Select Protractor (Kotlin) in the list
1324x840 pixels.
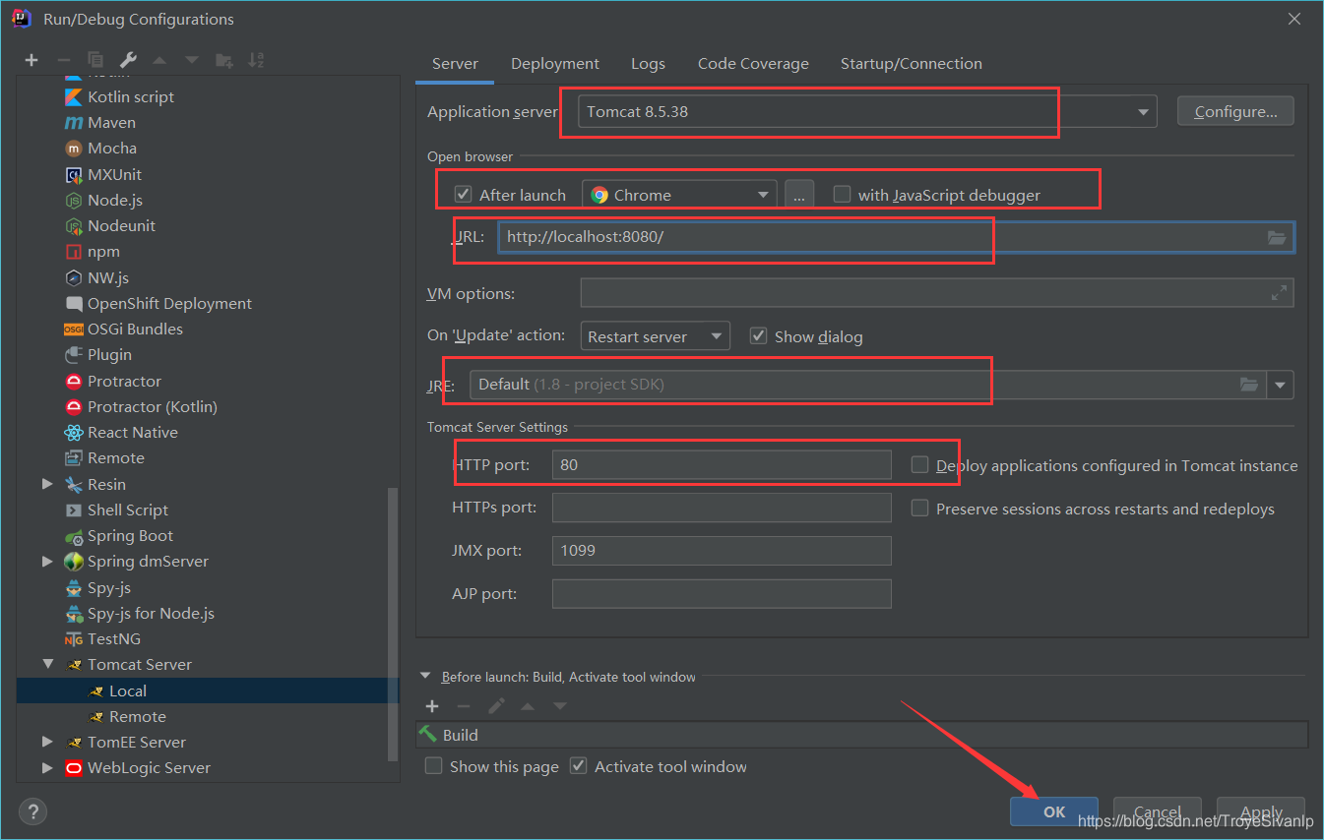[x=153, y=407]
